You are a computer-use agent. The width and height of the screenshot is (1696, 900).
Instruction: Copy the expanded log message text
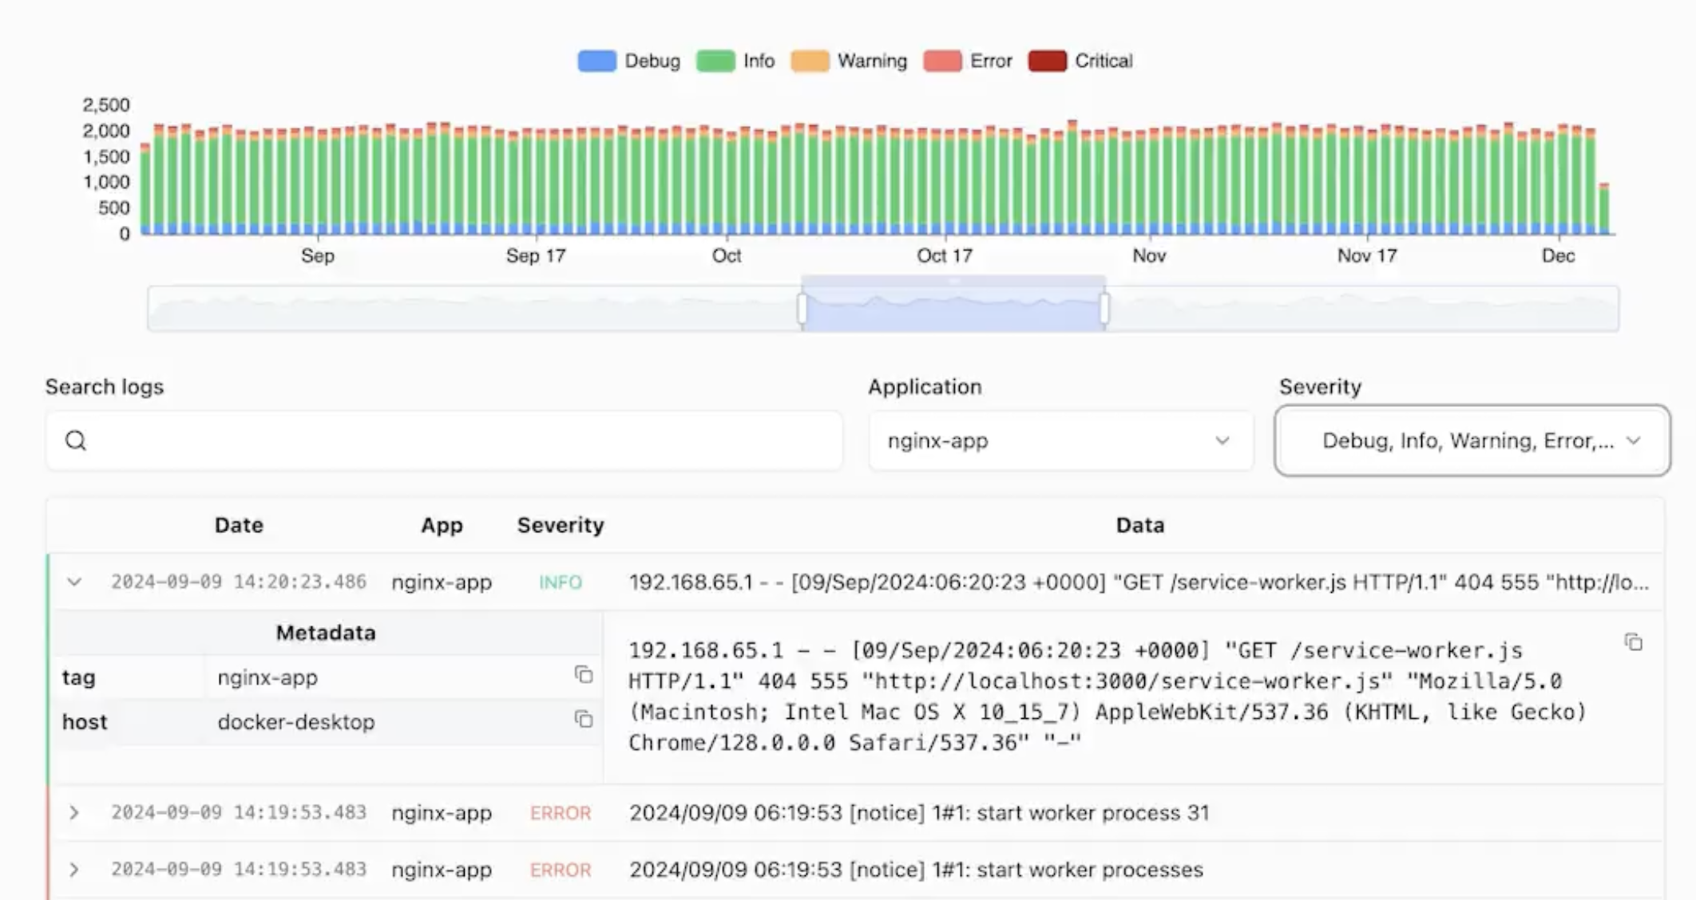1633,642
